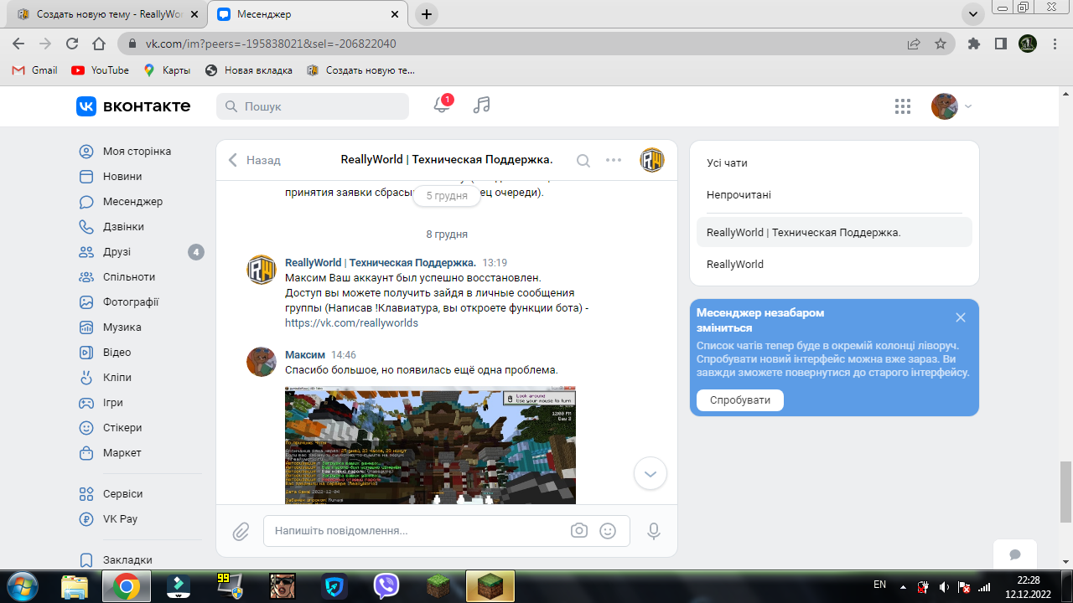Open Закладки in the sidebar
1073x603 pixels.
click(127, 560)
